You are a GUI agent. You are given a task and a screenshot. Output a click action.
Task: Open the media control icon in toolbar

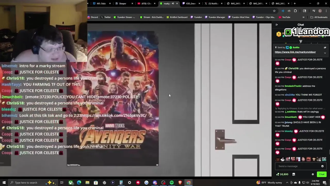(314, 11)
